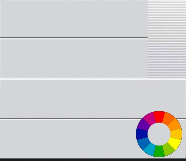186x161 pixels.
Task: Choose the lime yellow-green wheel segment
Action: click(168, 149)
